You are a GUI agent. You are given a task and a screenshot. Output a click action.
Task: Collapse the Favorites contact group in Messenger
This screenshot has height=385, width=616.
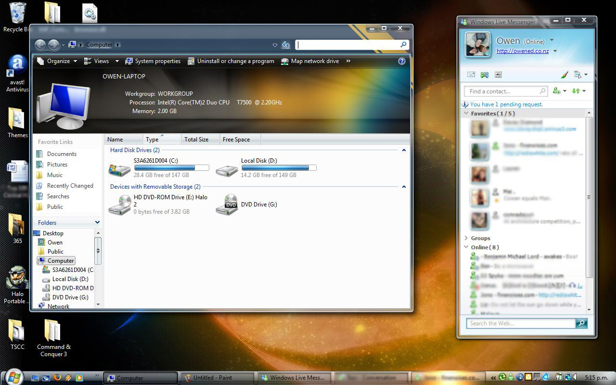click(466, 114)
